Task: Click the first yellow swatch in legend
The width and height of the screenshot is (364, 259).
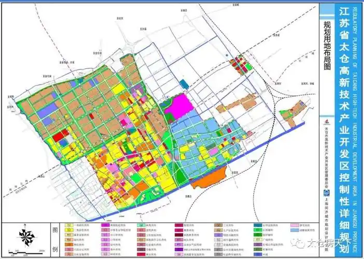Action: (68, 226)
